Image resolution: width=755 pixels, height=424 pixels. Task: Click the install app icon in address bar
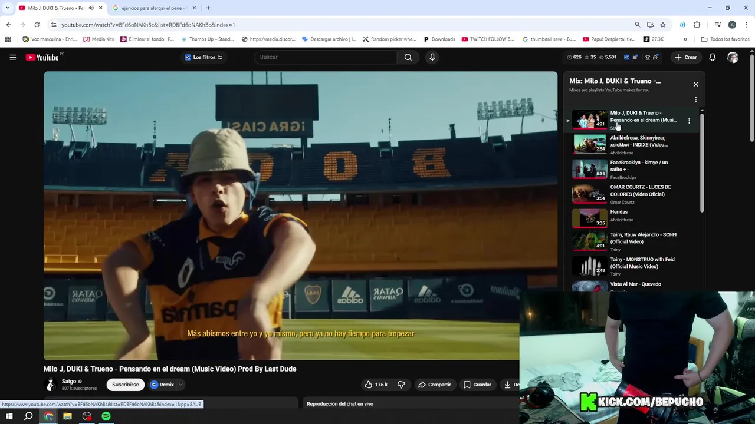(x=650, y=25)
